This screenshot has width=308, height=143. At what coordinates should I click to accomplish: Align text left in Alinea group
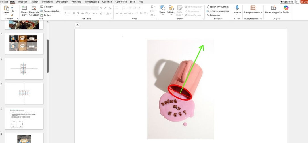coord(117,13)
